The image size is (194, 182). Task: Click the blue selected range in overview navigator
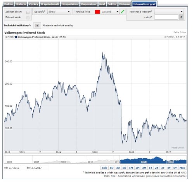coord(153,160)
